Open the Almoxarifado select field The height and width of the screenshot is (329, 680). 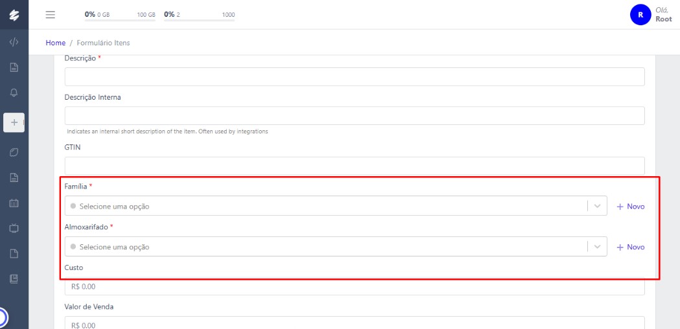click(x=325, y=247)
